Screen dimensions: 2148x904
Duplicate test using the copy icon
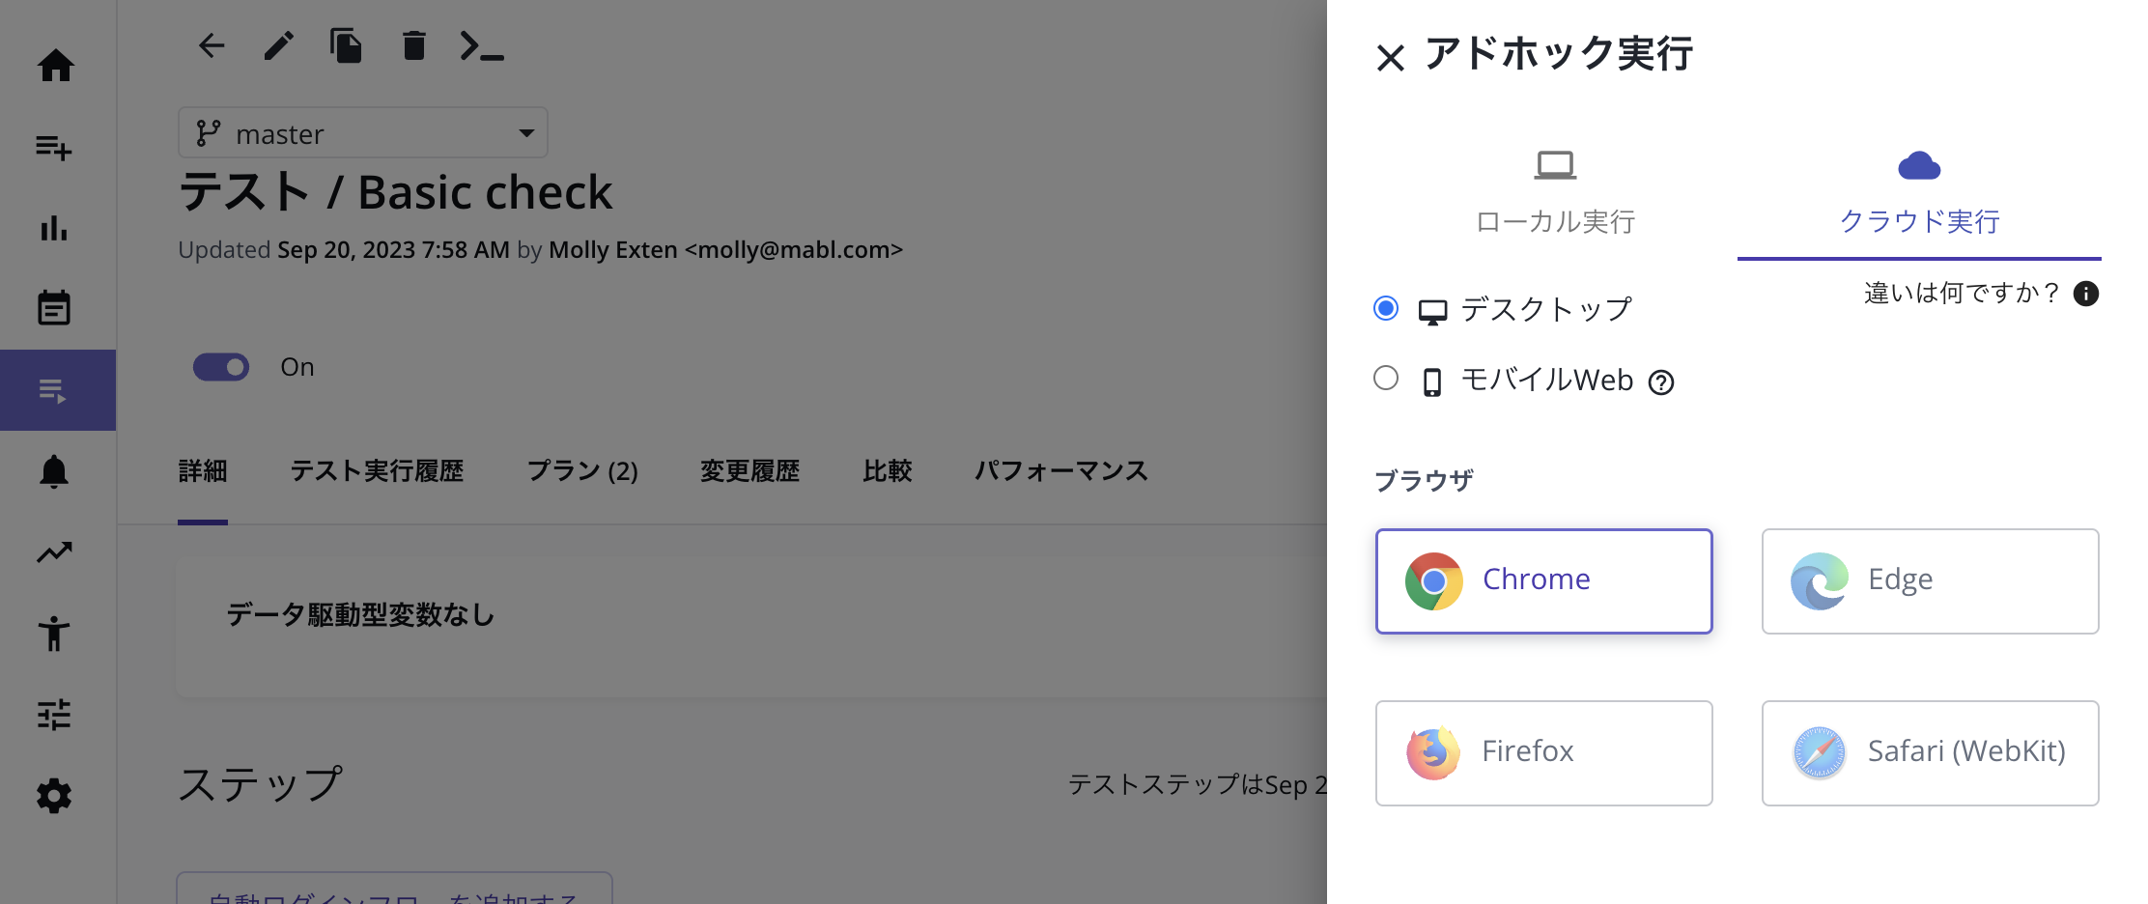pos(346,45)
